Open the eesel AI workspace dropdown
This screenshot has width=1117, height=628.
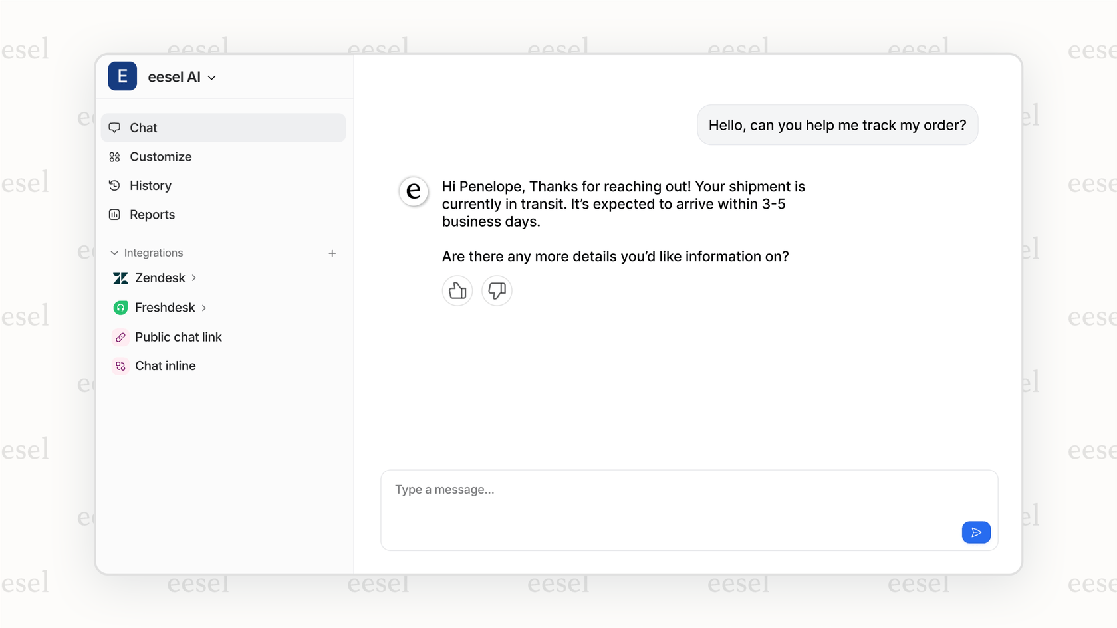pos(211,77)
